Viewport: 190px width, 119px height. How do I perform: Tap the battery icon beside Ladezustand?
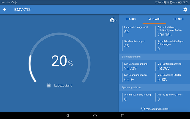[x=48, y=85]
